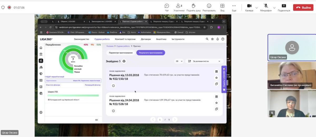Switch to Параметри прогнозування tab

(121, 53)
